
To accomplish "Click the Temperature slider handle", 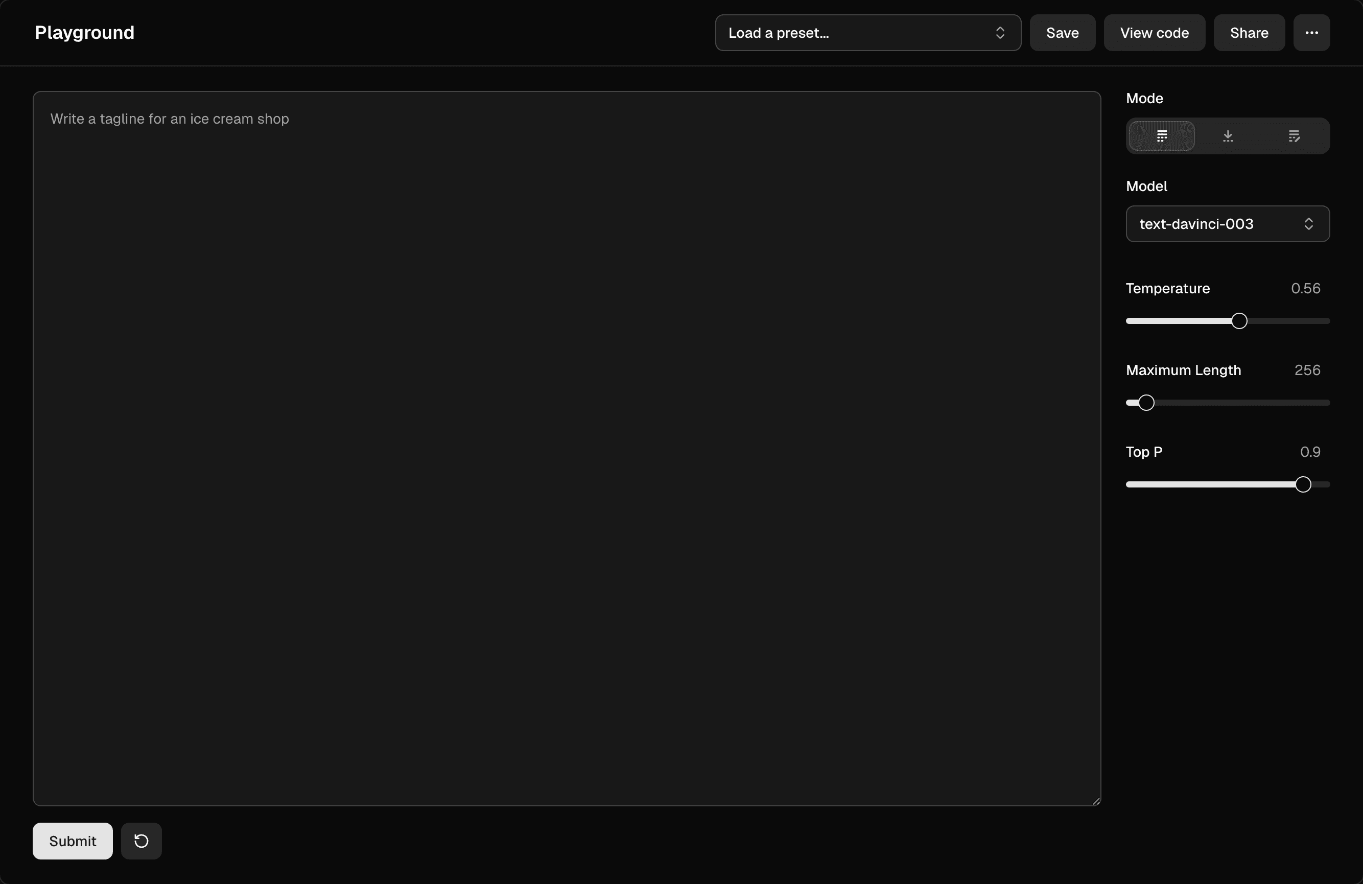I will tap(1239, 321).
